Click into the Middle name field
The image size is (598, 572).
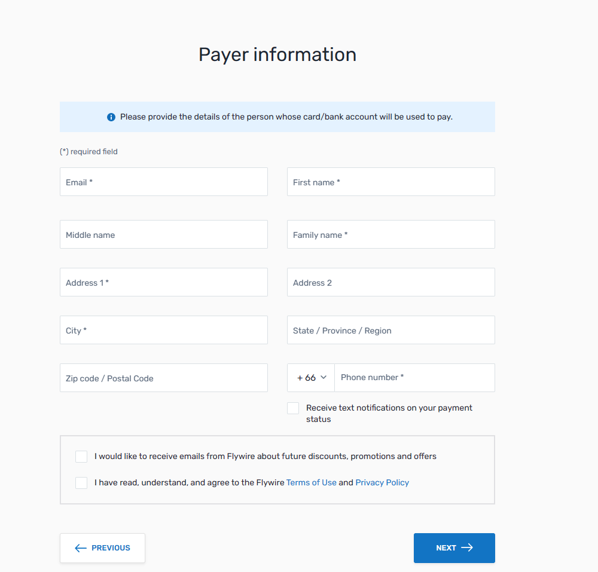click(x=164, y=234)
